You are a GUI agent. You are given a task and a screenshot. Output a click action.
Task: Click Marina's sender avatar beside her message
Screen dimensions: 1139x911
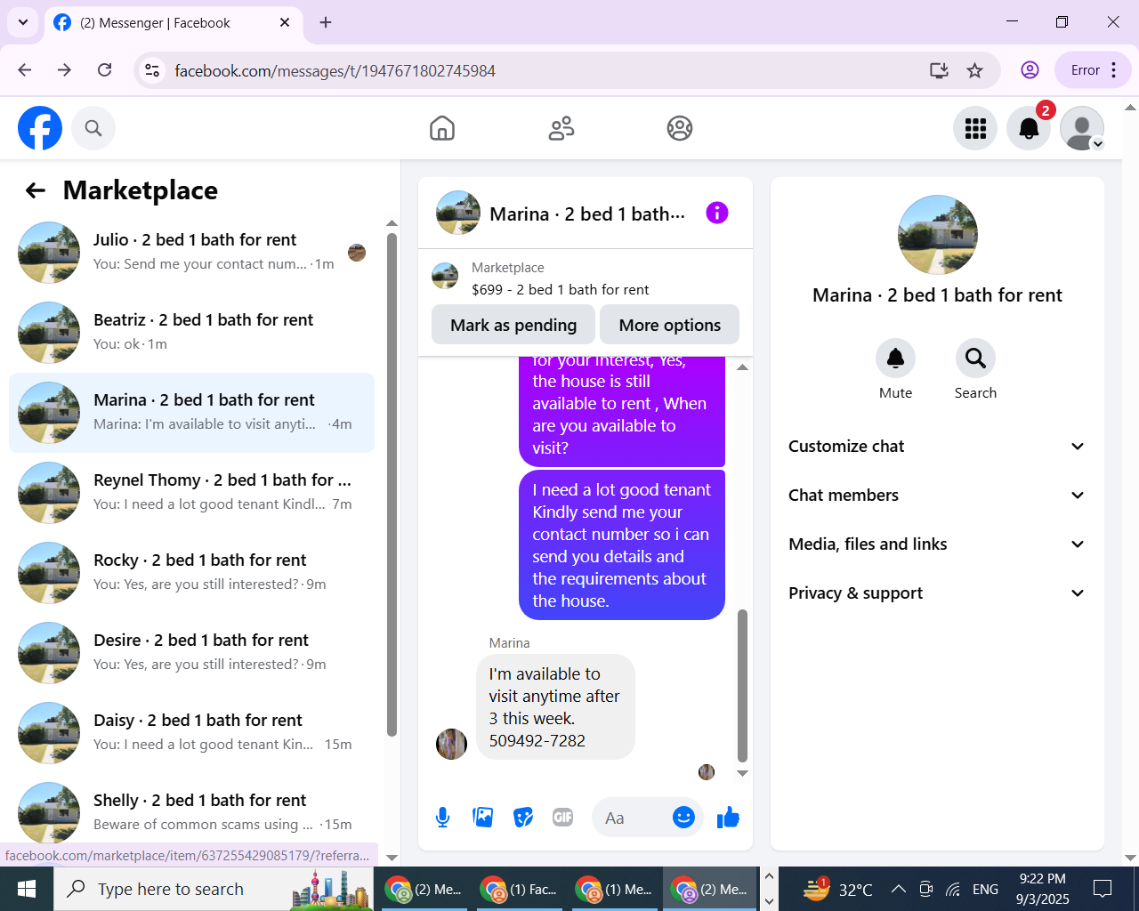click(451, 744)
